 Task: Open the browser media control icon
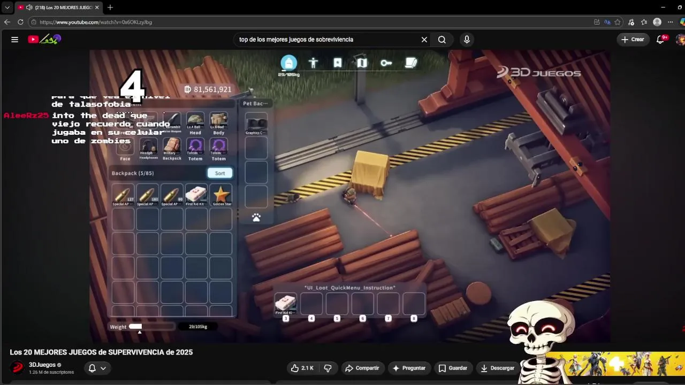(631, 22)
